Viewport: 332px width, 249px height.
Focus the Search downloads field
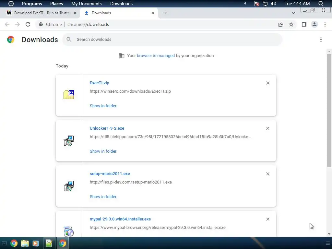click(x=172, y=40)
